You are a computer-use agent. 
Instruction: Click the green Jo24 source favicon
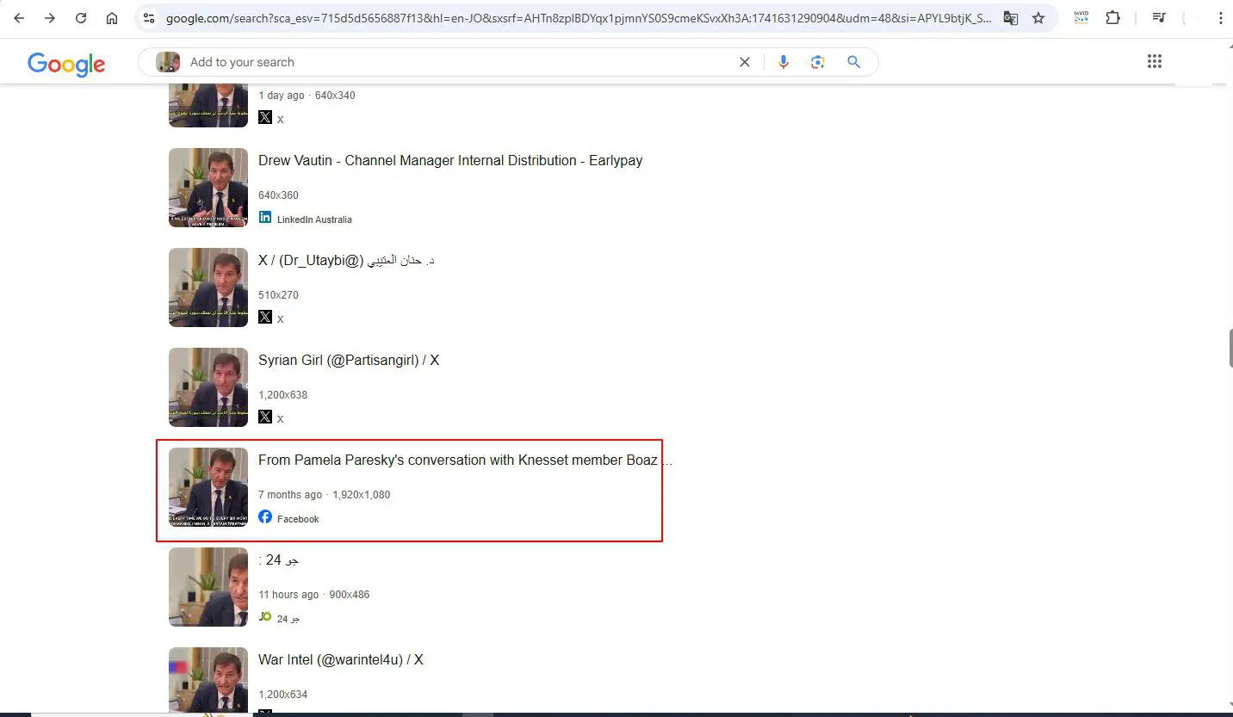265,617
